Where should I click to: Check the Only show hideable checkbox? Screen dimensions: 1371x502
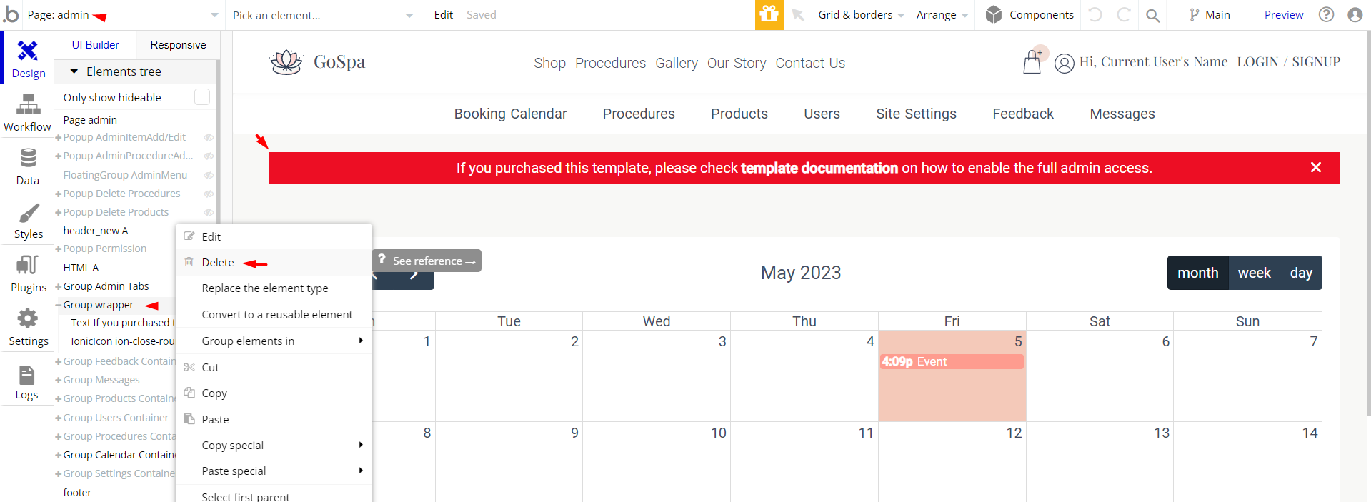click(202, 96)
